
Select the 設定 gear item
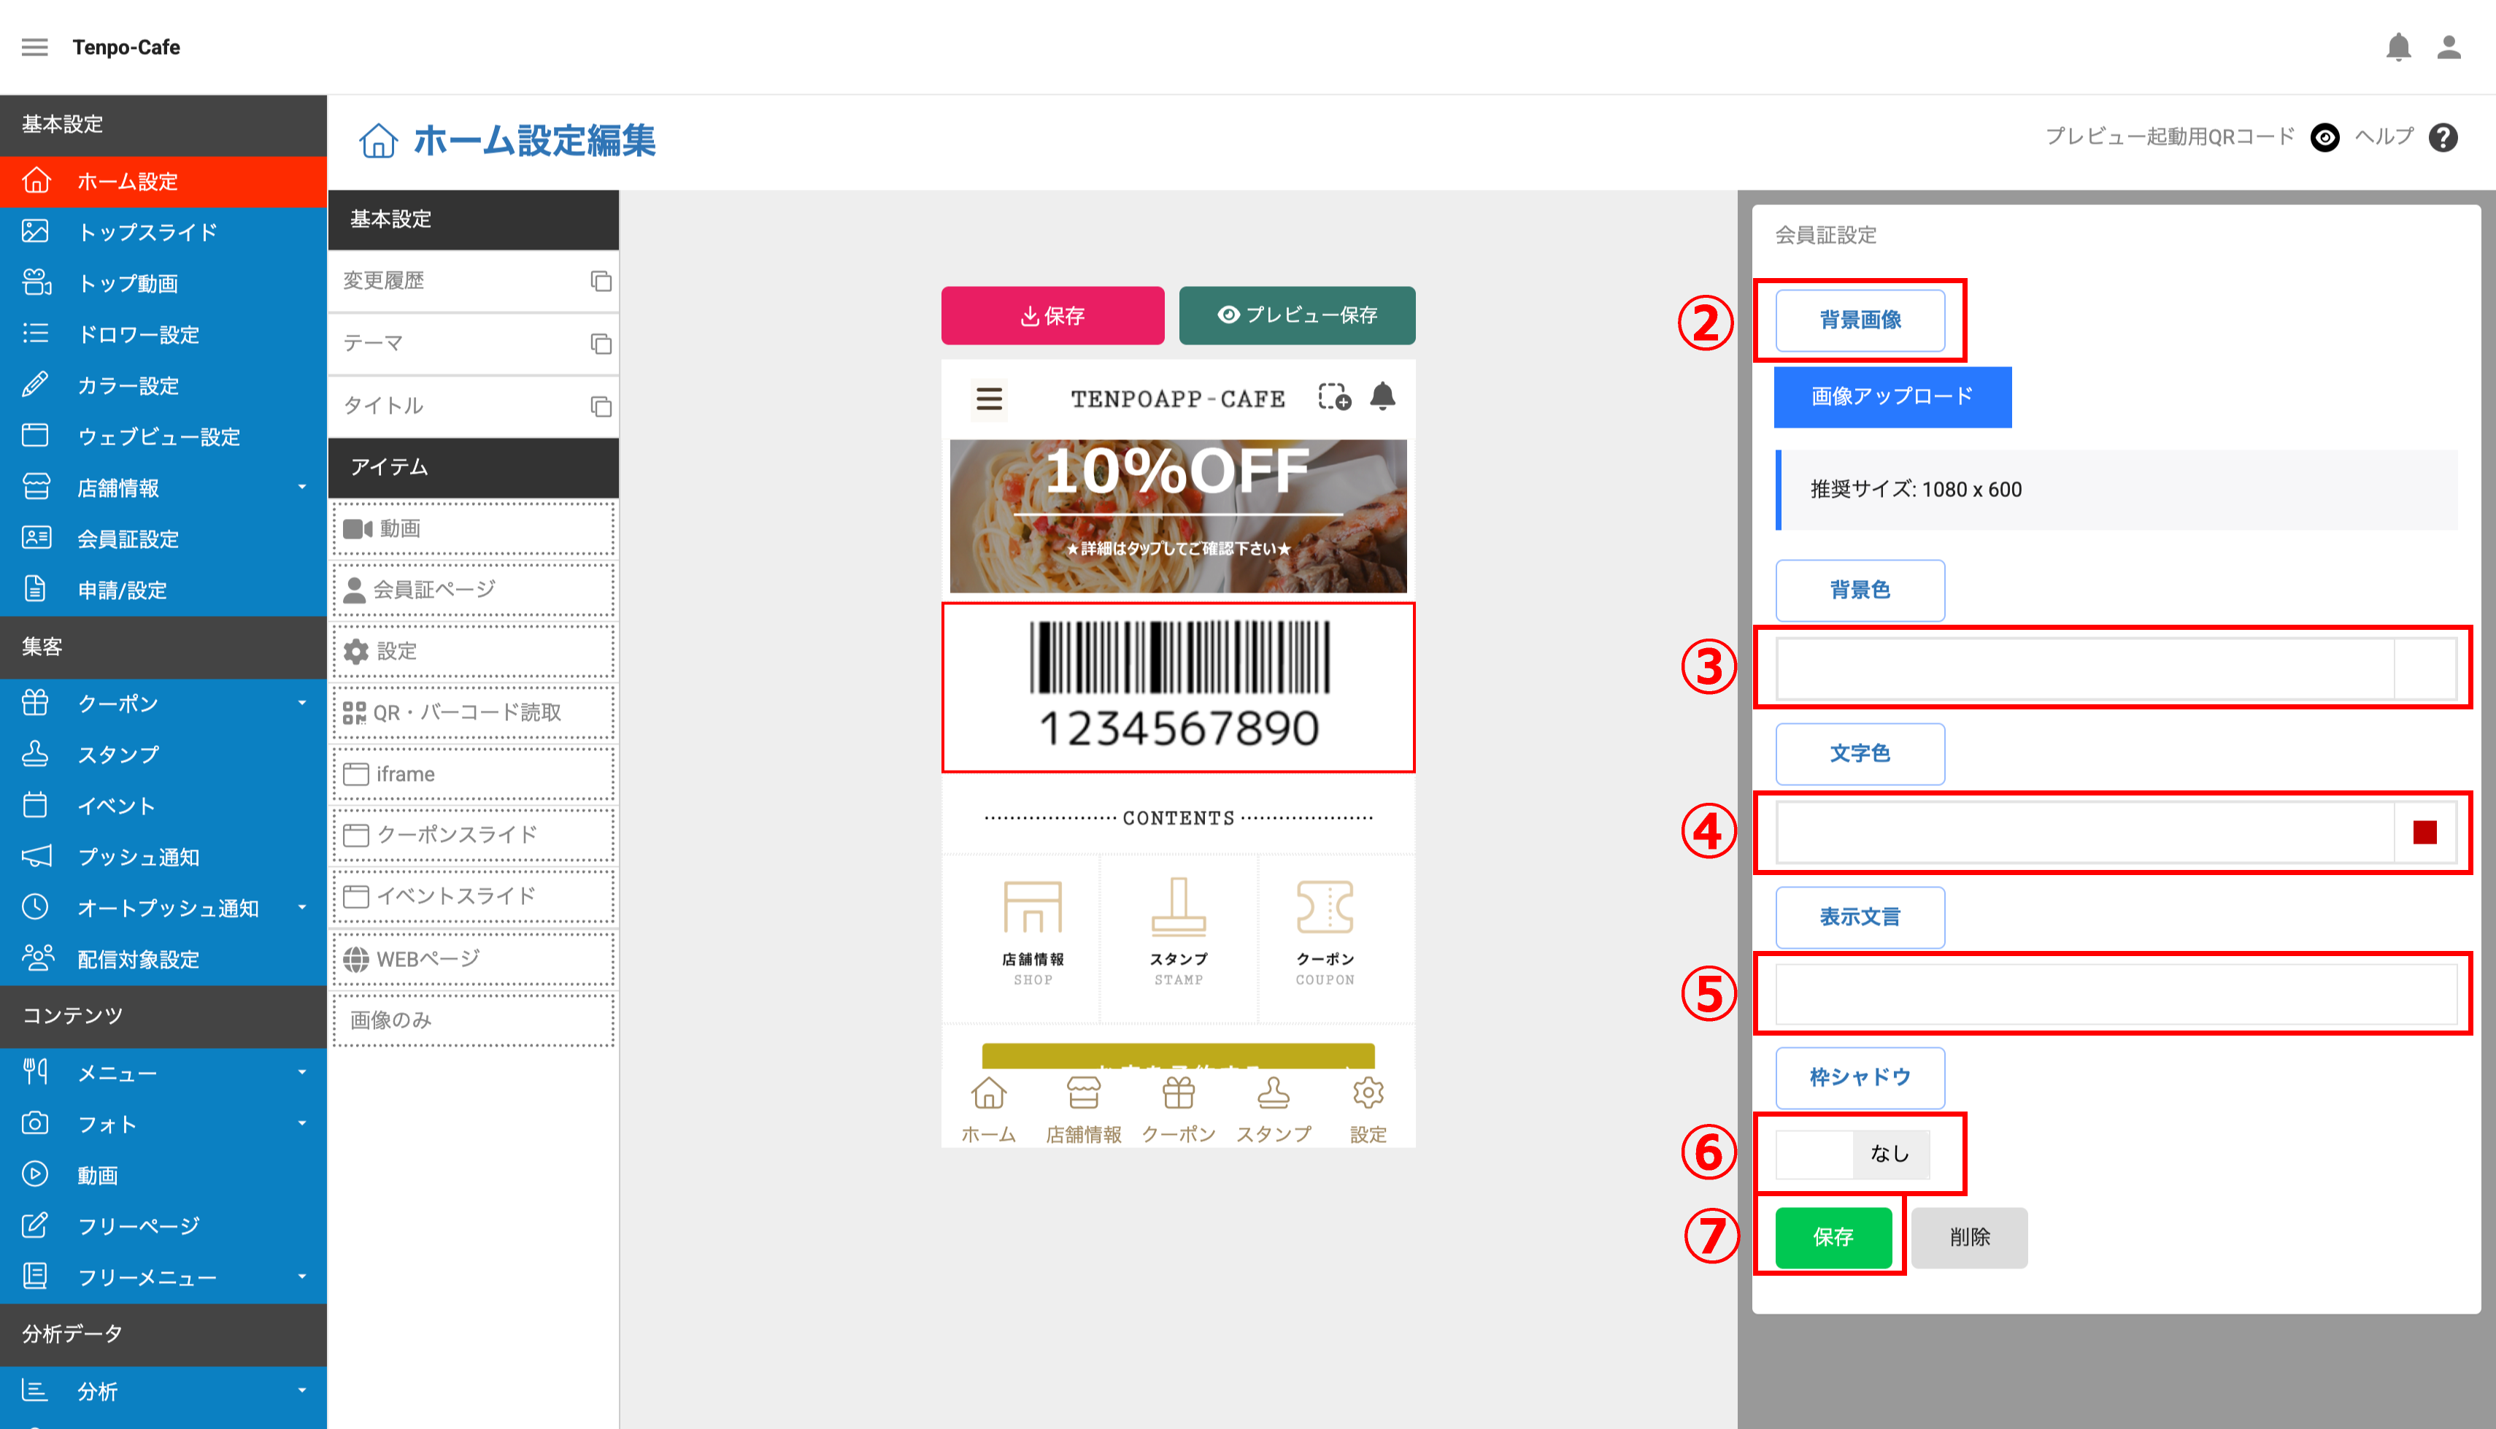[x=474, y=652]
